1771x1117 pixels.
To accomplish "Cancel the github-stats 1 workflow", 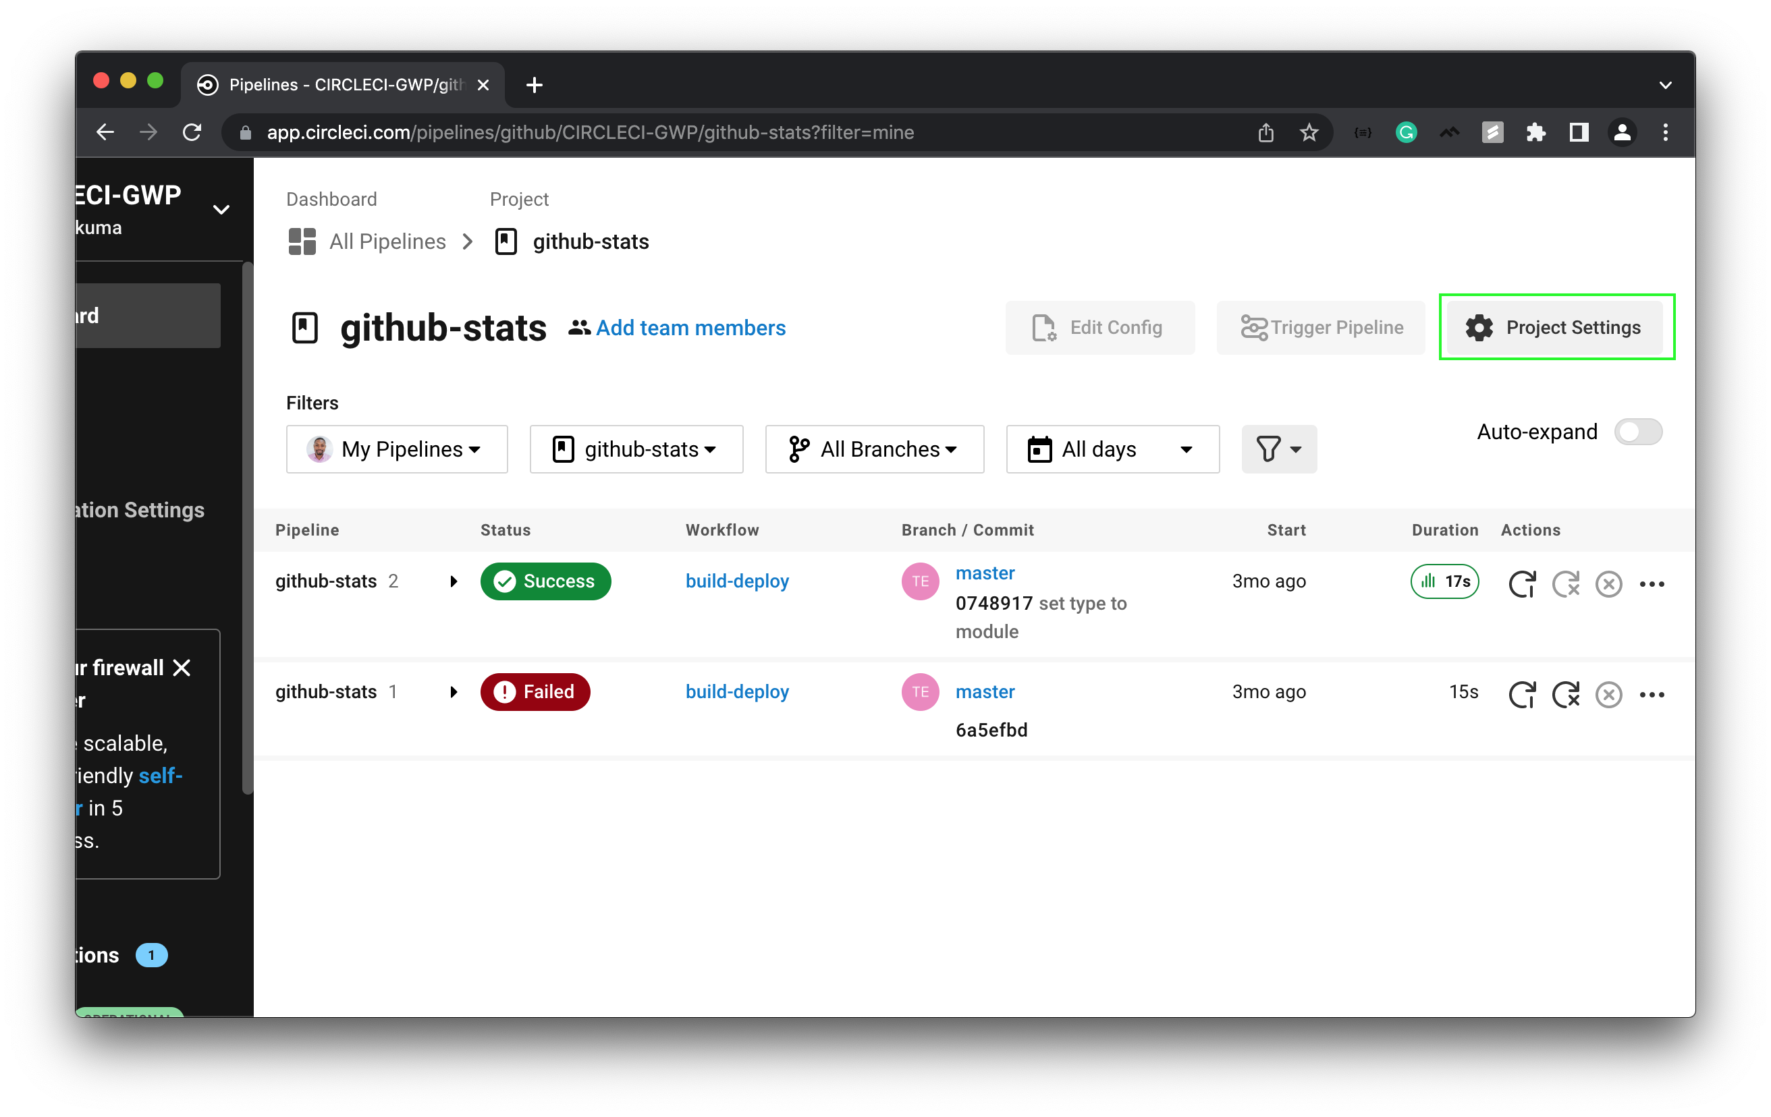I will point(1608,695).
